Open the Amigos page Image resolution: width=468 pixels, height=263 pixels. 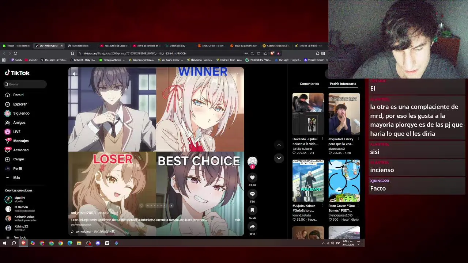pos(15,123)
